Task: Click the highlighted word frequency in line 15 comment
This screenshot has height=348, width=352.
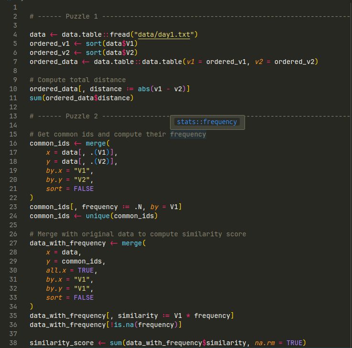Action: pyautogui.click(x=188, y=135)
